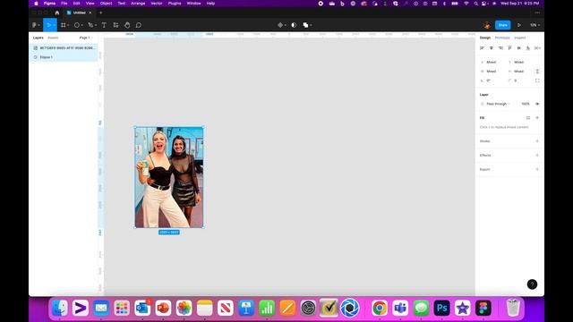
Task: Click the Create component icon
Action: [x=280, y=25]
